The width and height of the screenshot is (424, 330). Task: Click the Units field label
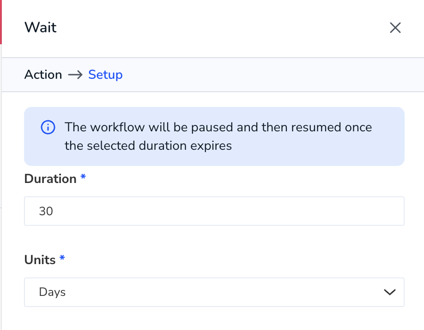40,260
